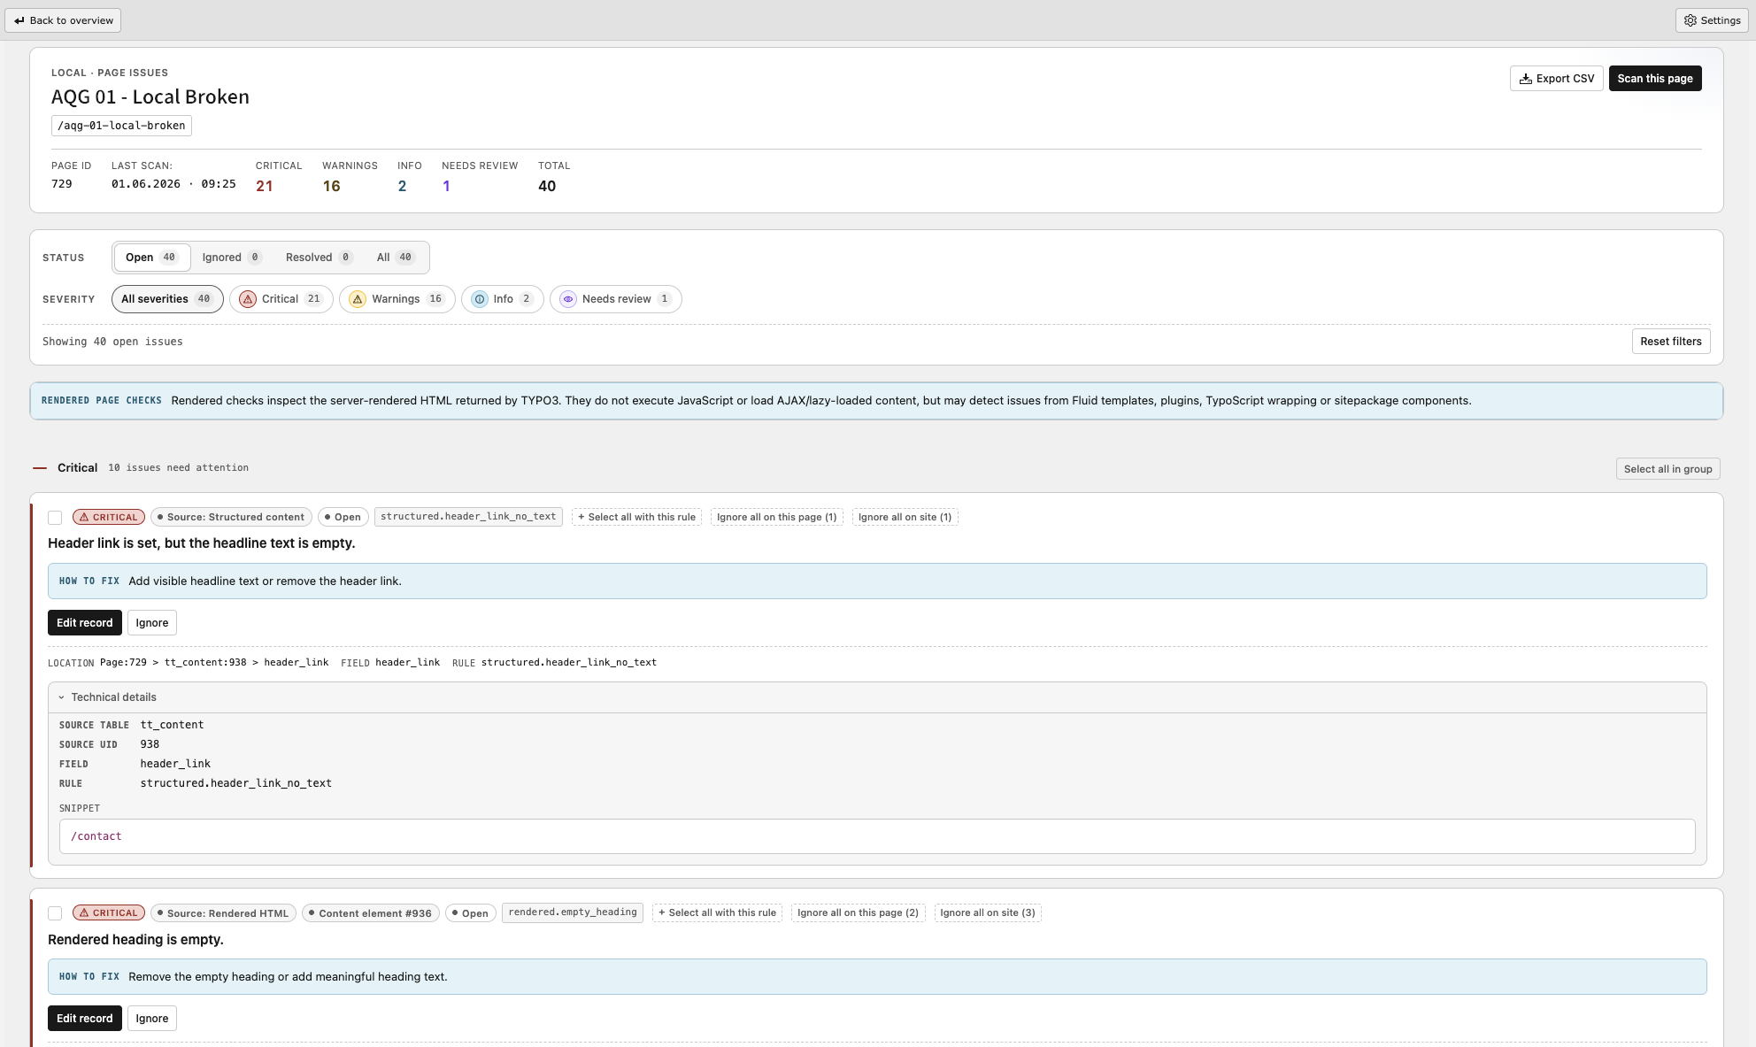Tick the checkbox for Header link issue
The width and height of the screenshot is (1756, 1047).
coord(55,518)
